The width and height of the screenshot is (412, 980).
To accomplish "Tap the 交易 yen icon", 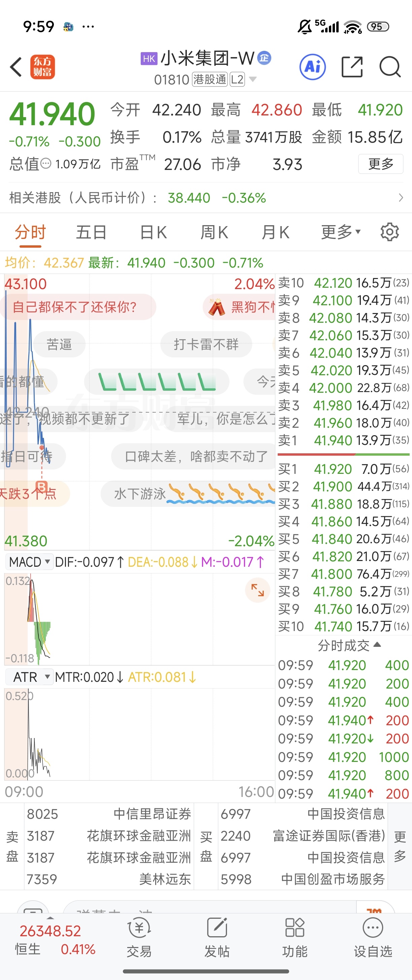I will tap(139, 928).
